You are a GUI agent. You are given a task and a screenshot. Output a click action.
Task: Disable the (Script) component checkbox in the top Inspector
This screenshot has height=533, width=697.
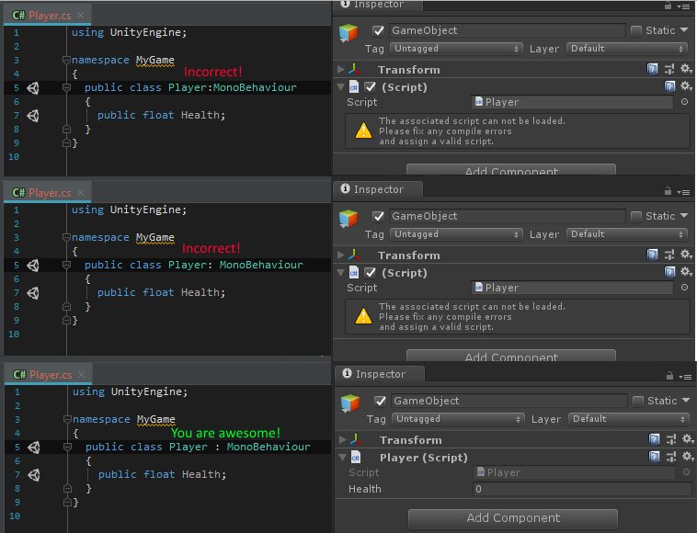click(371, 87)
